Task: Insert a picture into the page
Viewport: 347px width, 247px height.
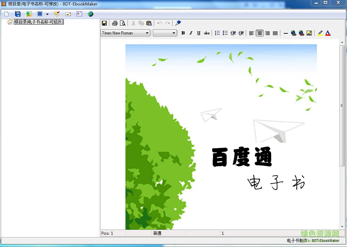Action: click(x=309, y=33)
